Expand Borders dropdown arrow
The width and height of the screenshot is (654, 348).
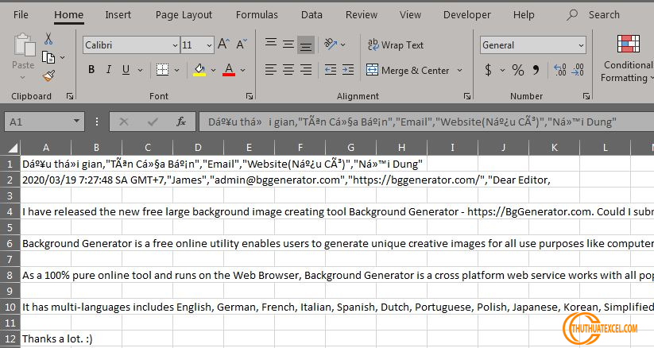(177, 70)
